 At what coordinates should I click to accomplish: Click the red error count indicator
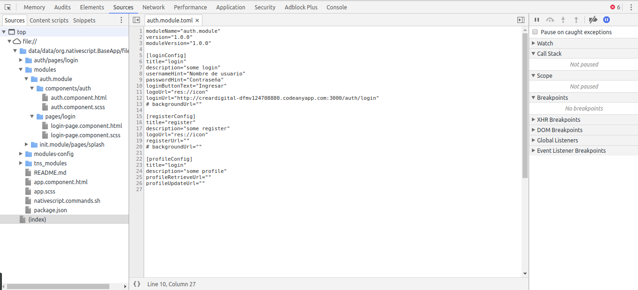tap(615, 7)
